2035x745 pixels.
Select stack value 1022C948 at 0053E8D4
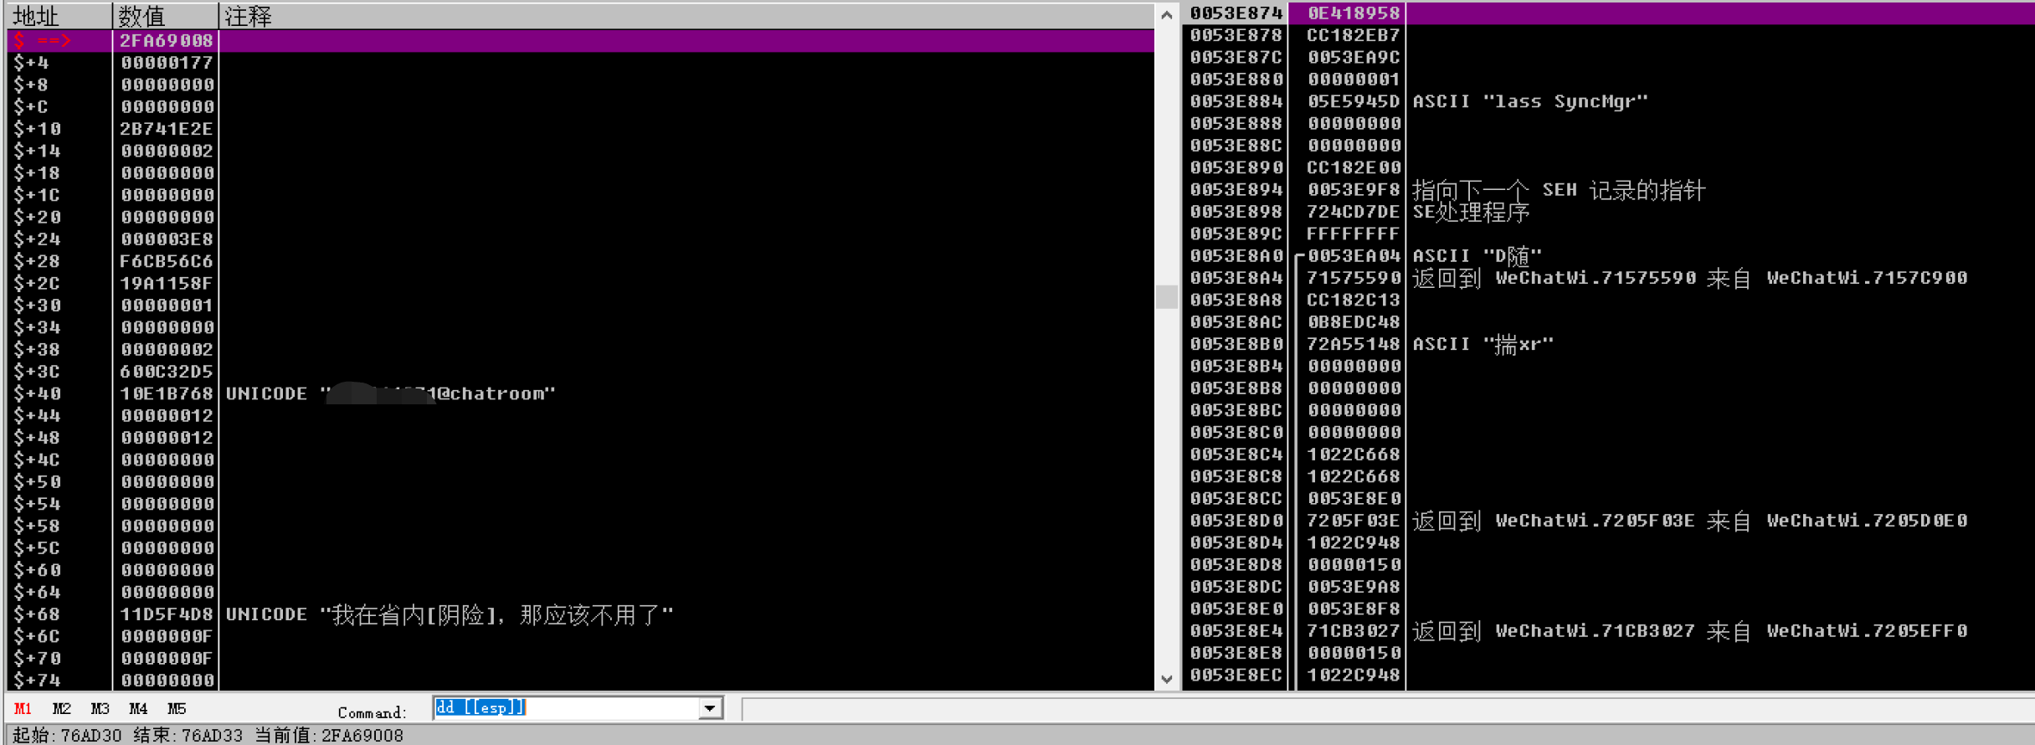pyautogui.click(x=1353, y=542)
